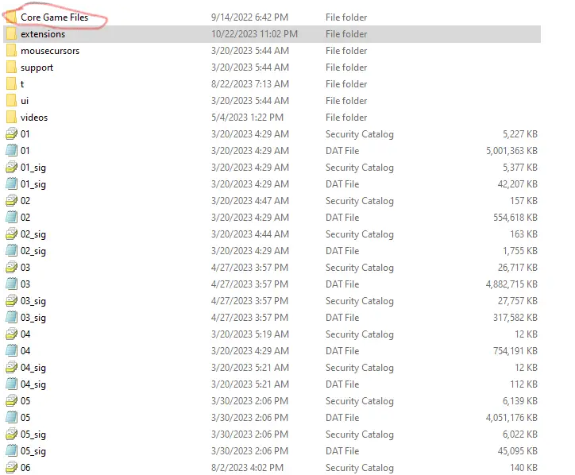Click the extensions folder icon
This screenshot has height=475, width=575.
(11, 33)
